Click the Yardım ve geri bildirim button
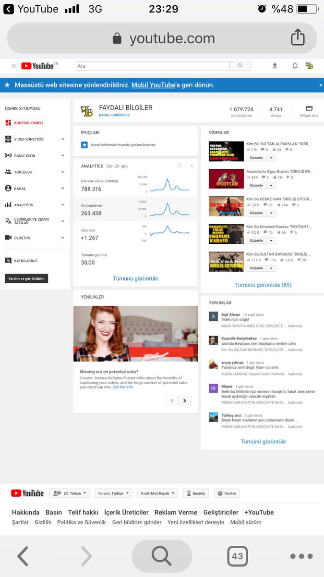The width and height of the screenshot is (324, 577). tap(26, 278)
